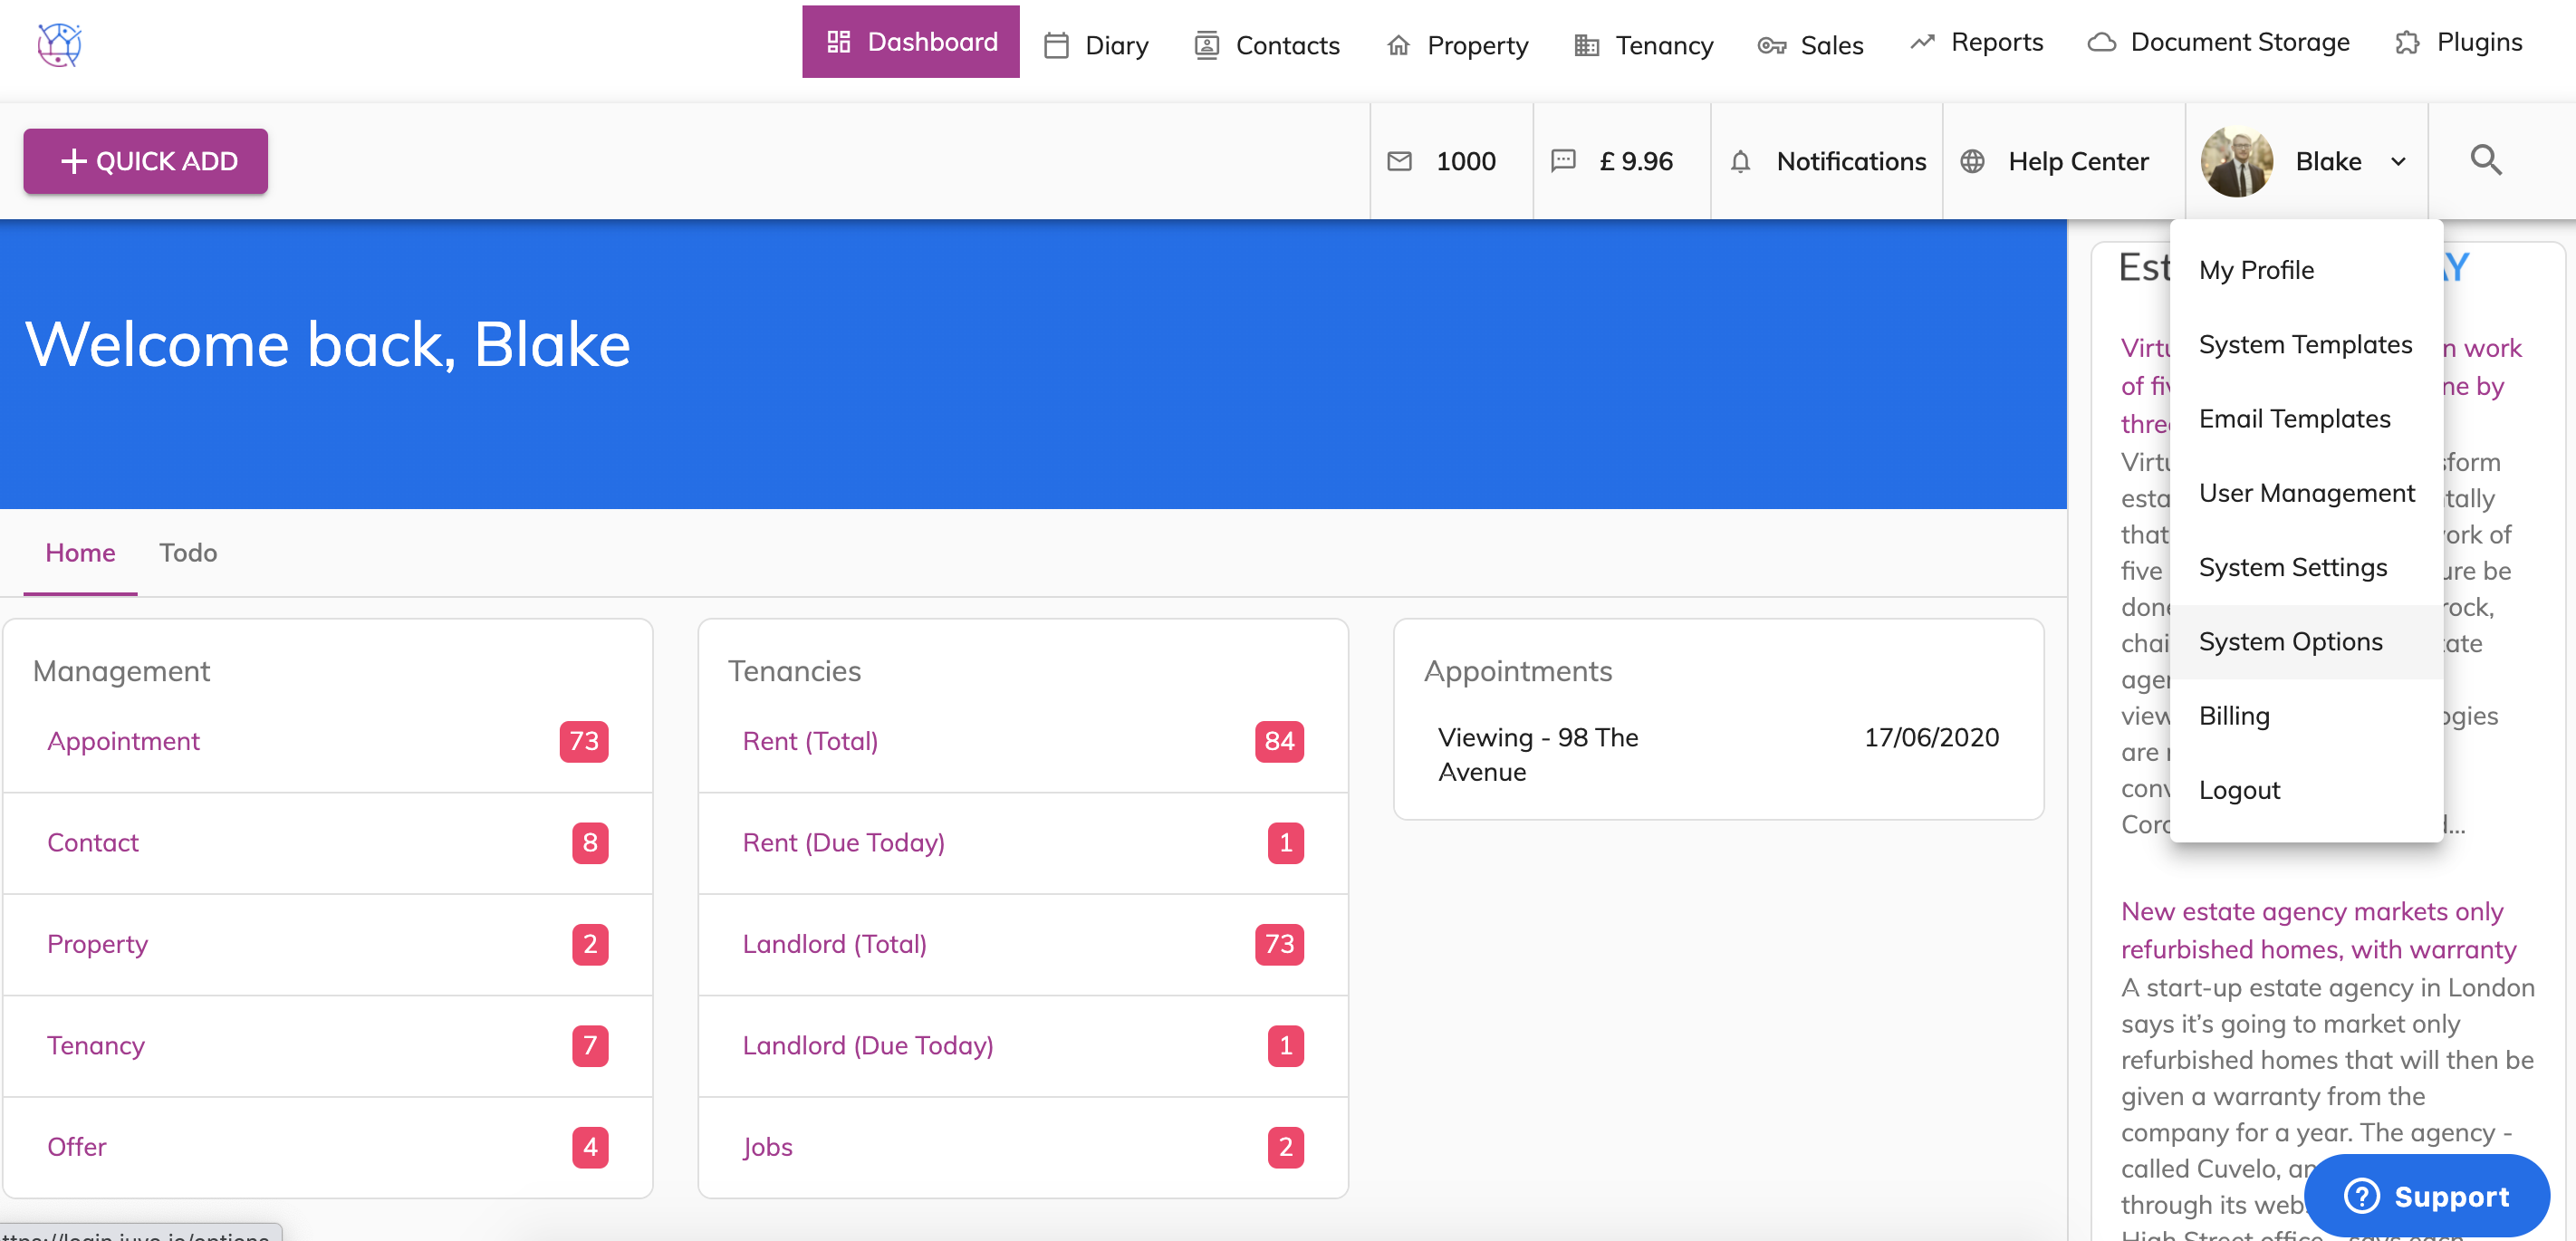
Task: Select the Contacts icon in the navigation
Action: (1207, 44)
